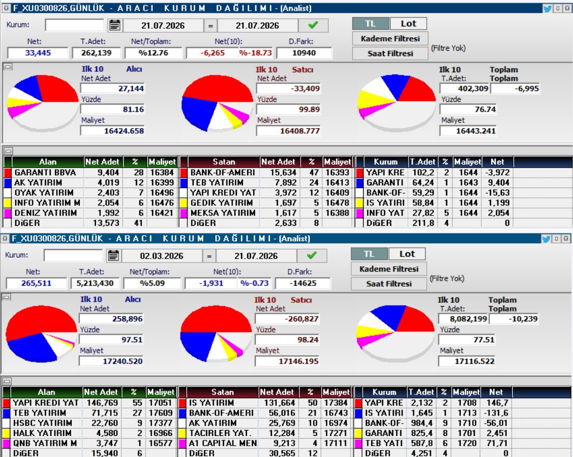The width and height of the screenshot is (573, 457).
Task: Sort bottom table by Kurum column header
Action: [384, 392]
